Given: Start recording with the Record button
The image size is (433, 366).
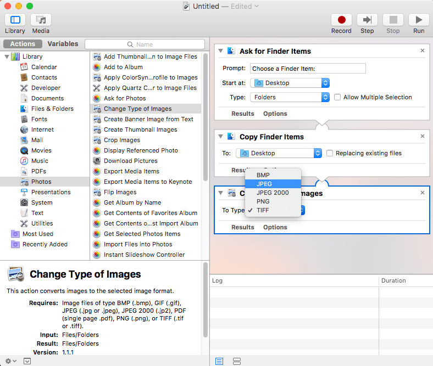Looking at the screenshot, I should (x=341, y=20).
